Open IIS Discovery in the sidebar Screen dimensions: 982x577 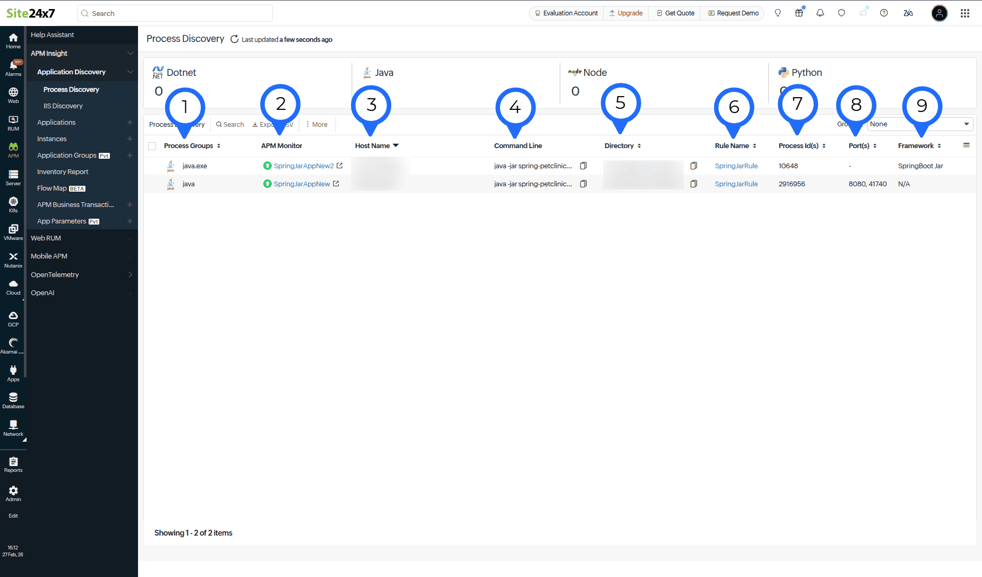click(63, 106)
